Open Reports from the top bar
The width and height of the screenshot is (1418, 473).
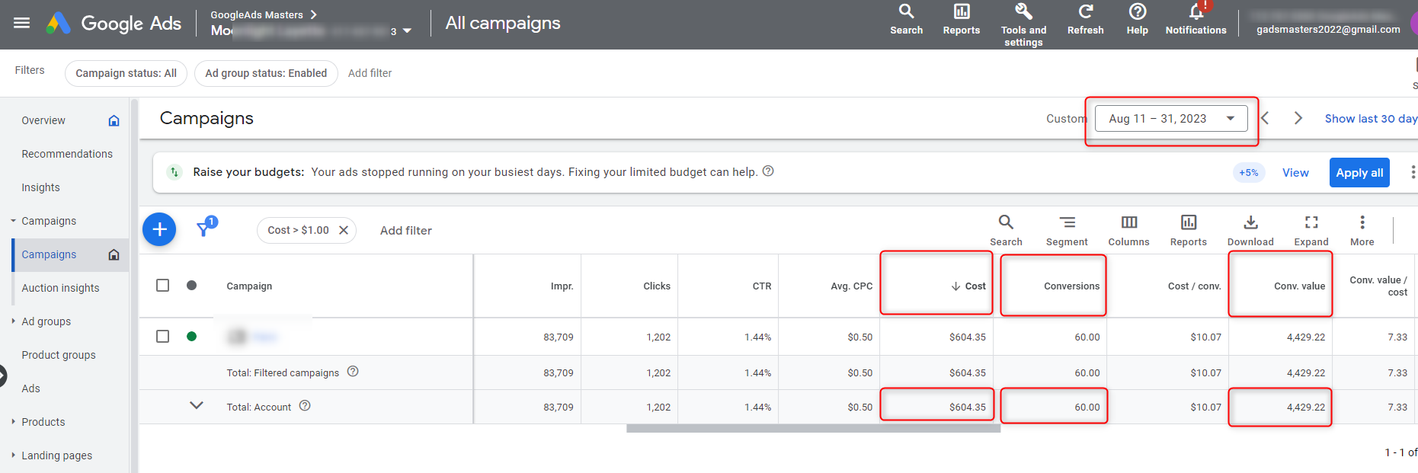[962, 20]
